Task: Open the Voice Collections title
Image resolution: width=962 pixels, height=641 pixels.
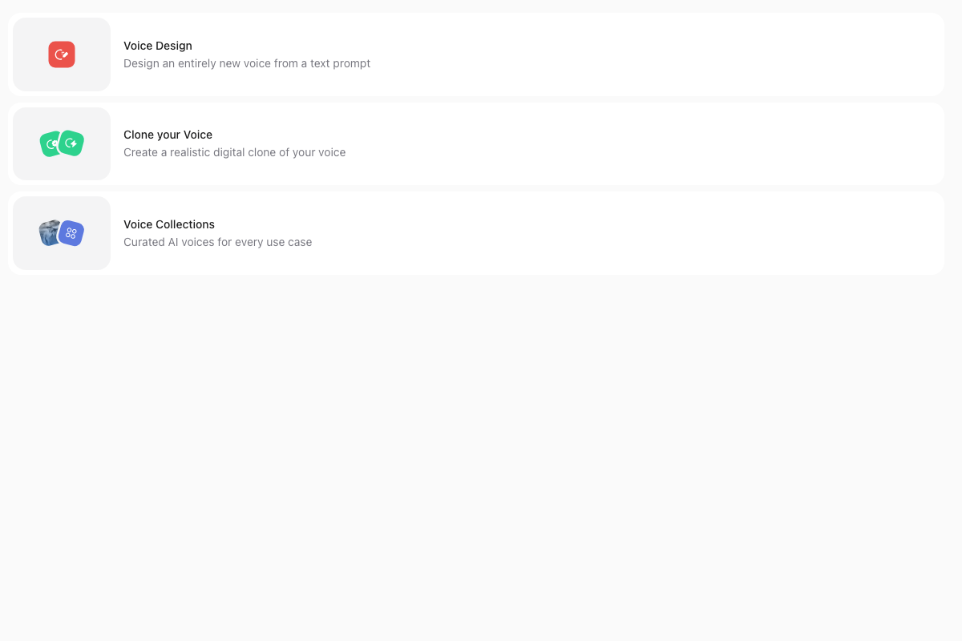Action: 169,224
